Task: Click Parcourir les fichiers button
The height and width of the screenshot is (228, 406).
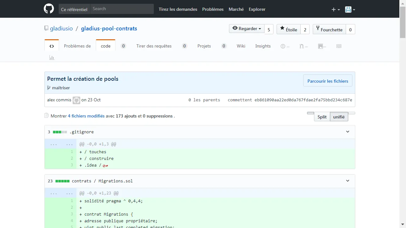Action: 328,81
